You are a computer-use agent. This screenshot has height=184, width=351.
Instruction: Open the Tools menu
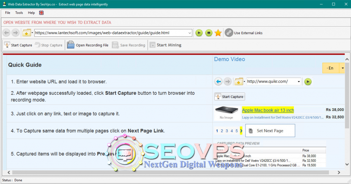pos(19,13)
